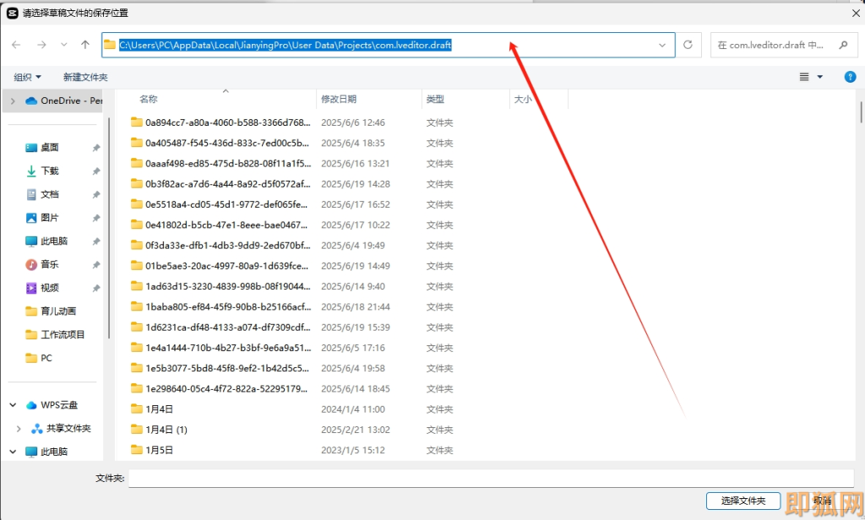Open the 育儿动画 folder shortcut
The height and width of the screenshot is (520, 865).
[x=51, y=311]
